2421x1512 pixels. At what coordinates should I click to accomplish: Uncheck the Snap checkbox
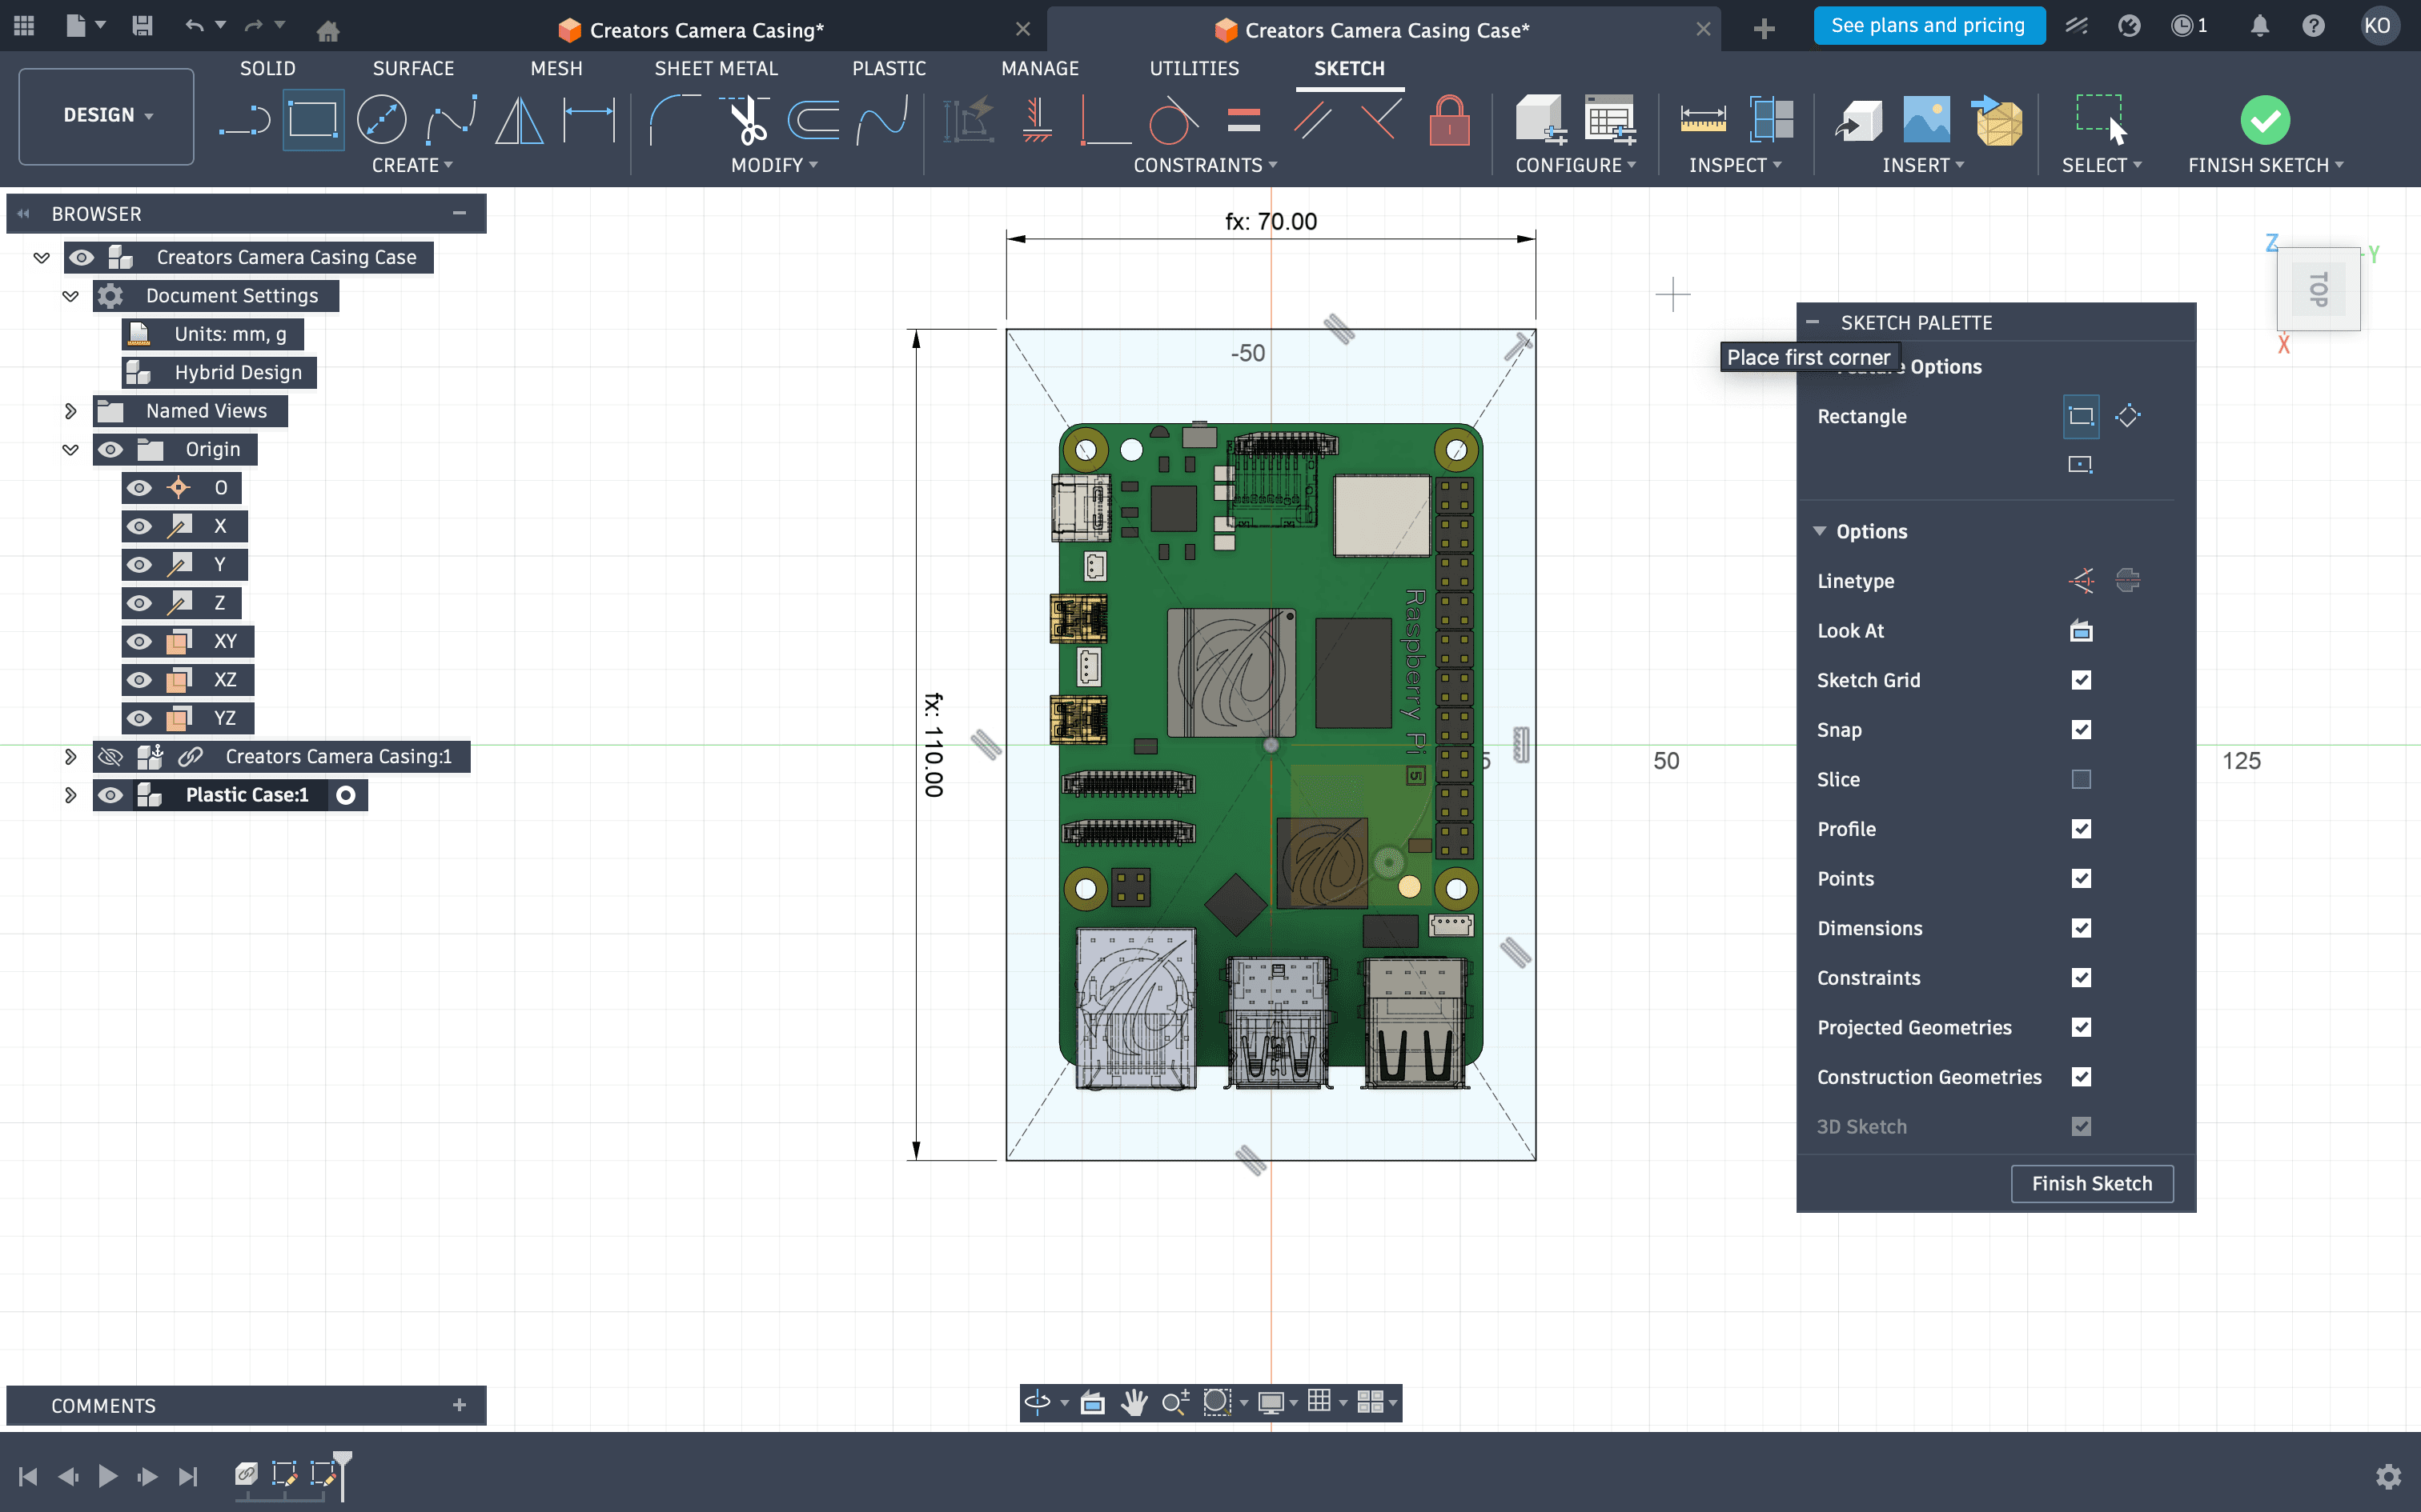pos(2082,730)
